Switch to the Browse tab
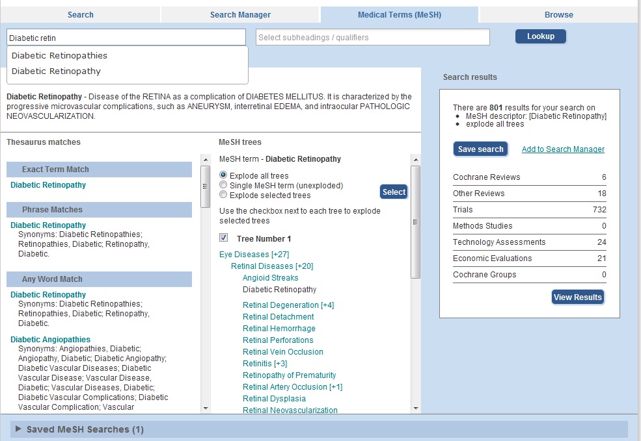641x441 pixels. pos(558,14)
